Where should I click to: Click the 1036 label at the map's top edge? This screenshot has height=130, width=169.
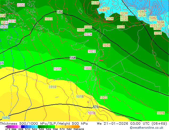[x=95, y=3]
